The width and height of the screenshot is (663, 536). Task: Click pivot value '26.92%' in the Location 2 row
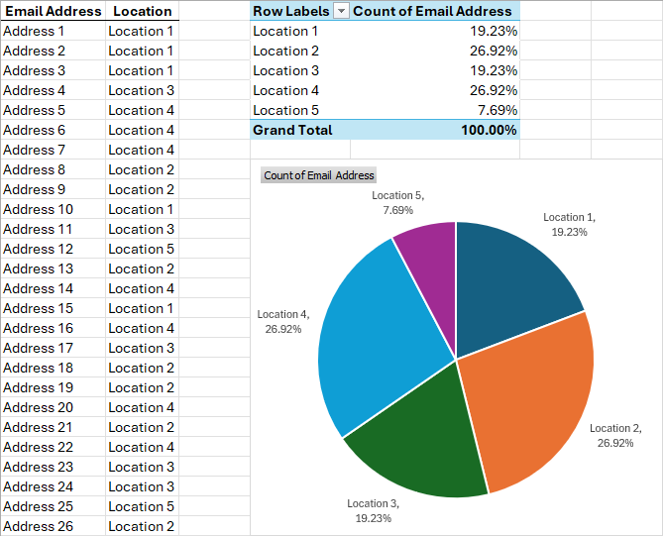[x=435, y=51]
